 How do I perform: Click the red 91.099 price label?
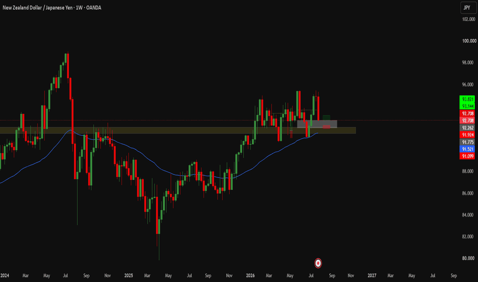click(x=467, y=156)
